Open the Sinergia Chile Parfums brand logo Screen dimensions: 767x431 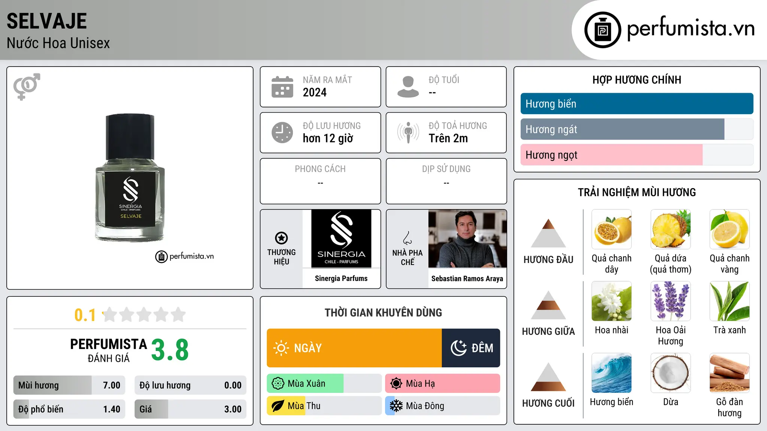click(341, 239)
